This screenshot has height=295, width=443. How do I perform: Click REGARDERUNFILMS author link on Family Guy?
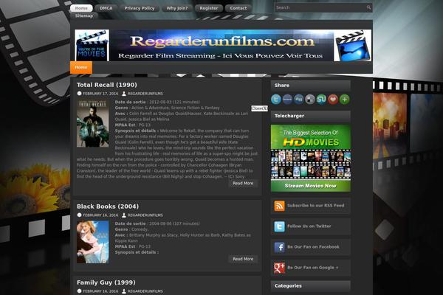(x=145, y=291)
